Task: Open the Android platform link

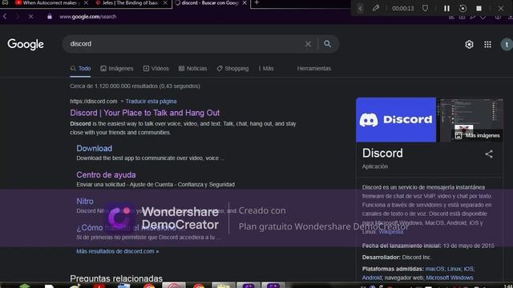Action: tap(372, 278)
